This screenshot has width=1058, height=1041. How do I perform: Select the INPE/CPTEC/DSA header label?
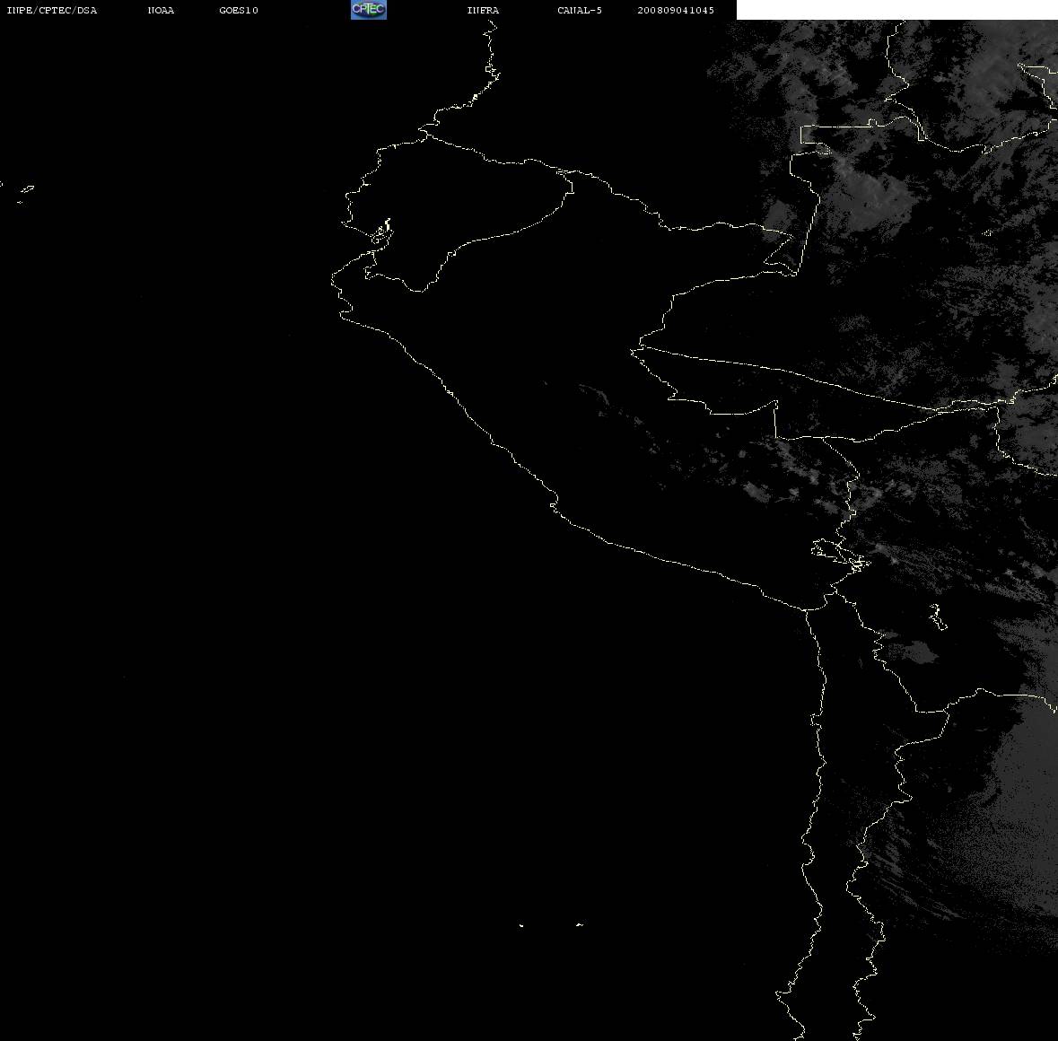[x=51, y=10]
